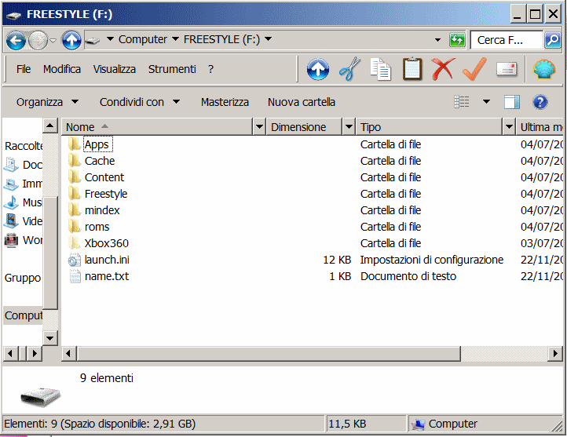The width and height of the screenshot is (567, 437).
Task: Open Condividi con dropdown menu
Action: (140, 102)
